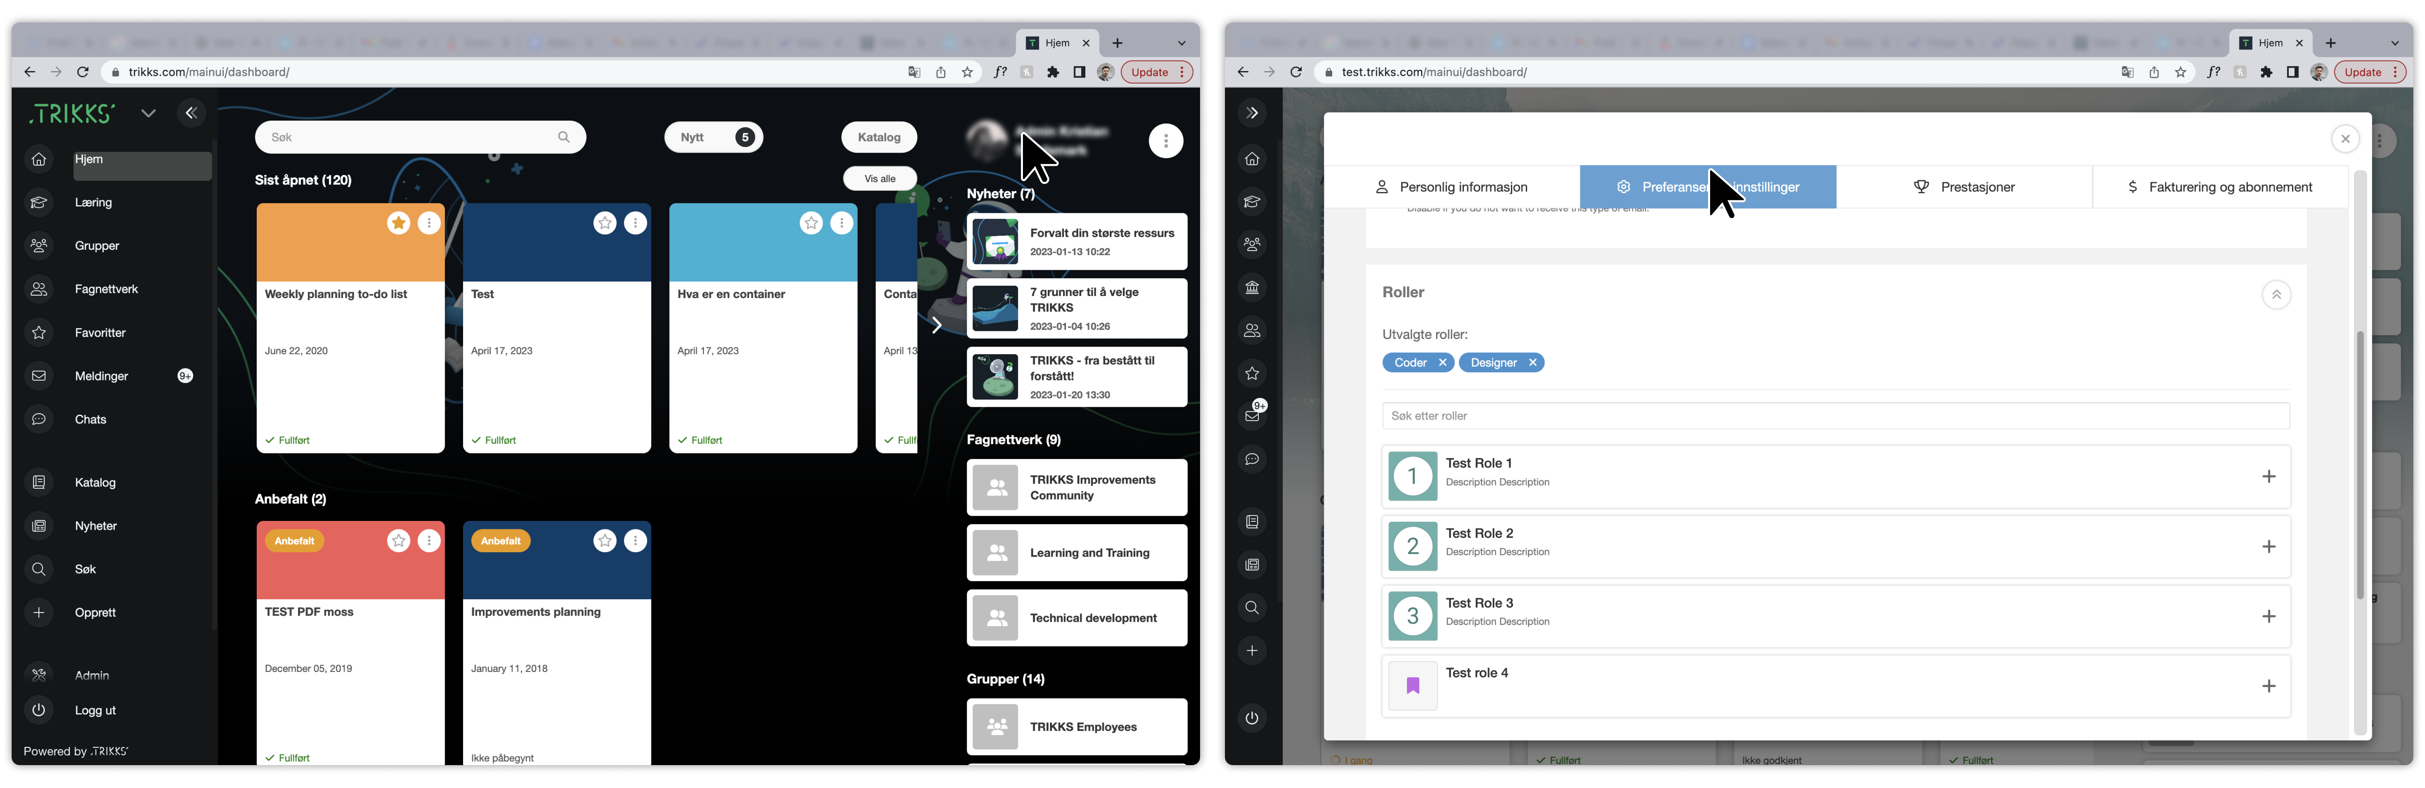This screenshot has width=2425, height=788.
Task: Open the three-dot menu beside profile
Action: click(x=1166, y=141)
